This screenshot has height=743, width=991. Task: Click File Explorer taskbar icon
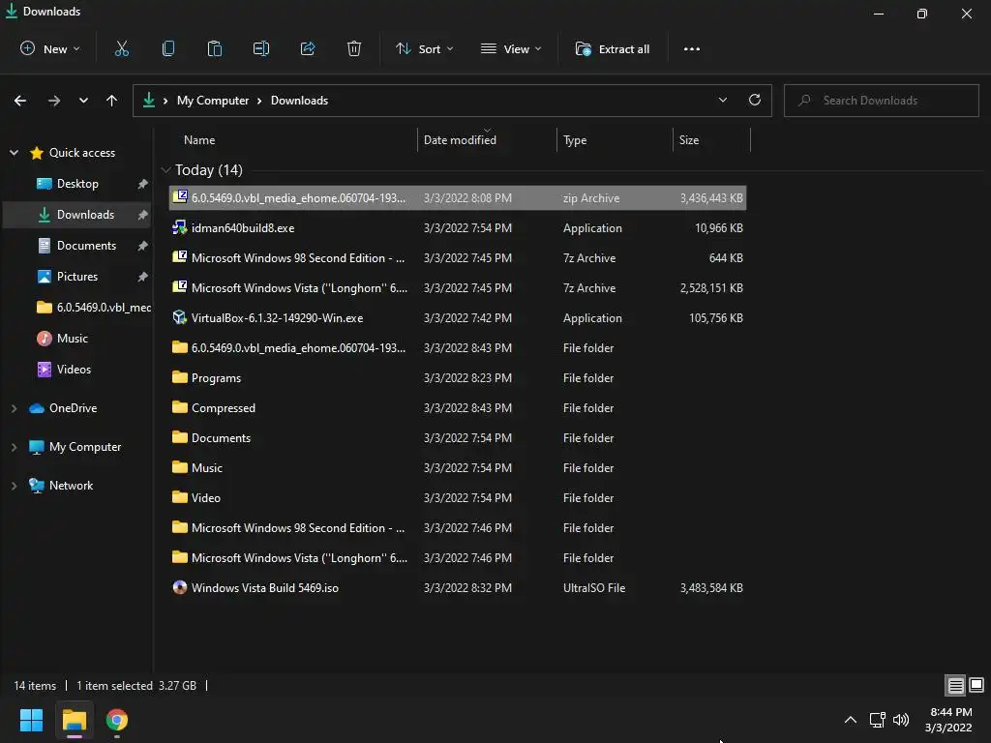pyautogui.click(x=74, y=720)
